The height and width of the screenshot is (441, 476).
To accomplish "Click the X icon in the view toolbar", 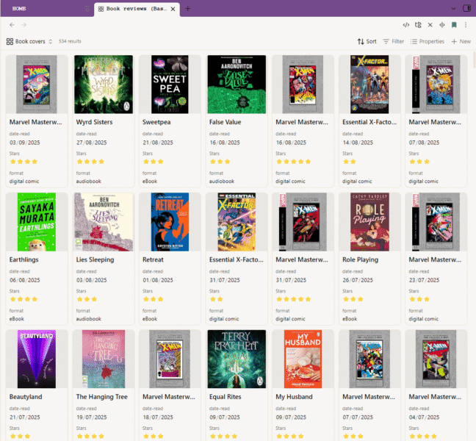I will (x=430, y=25).
